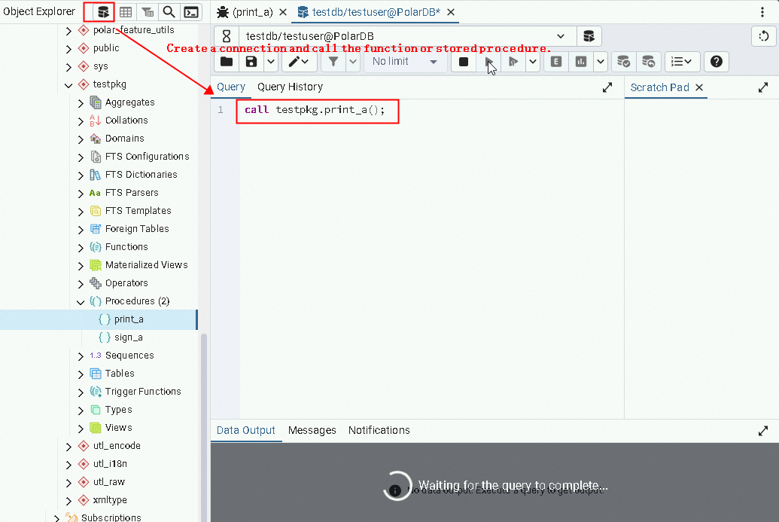Close the testdb/testuser@PolarDB tab
Viewport: 779px width, 522px height.
click(x=451, y=12)
